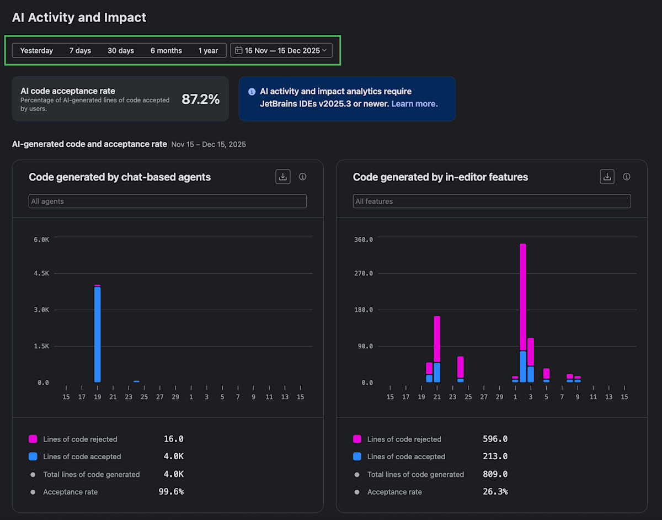Open the All features filter field
This screenshot has height=520, width=662.
tap(492, 201)
